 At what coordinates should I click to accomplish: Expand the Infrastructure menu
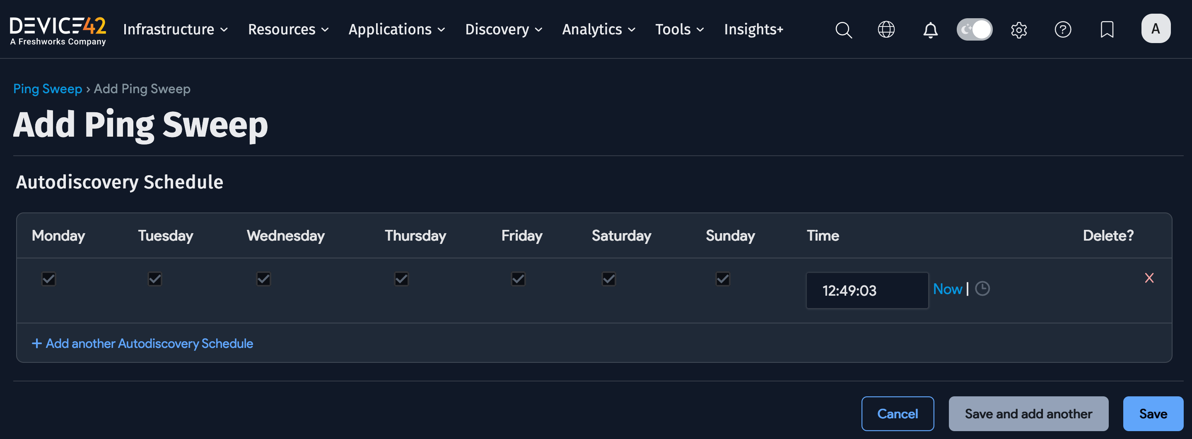pyautogui.click(x=175, y=29)
